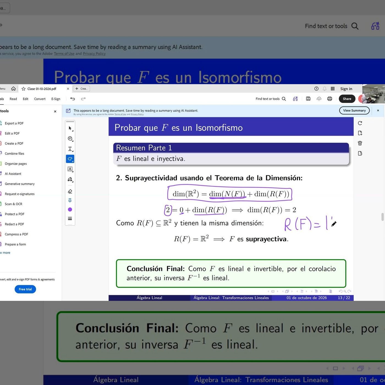Open the Convert menu
Viewport: 385px width, 385px height.
(x=40, y=99)
